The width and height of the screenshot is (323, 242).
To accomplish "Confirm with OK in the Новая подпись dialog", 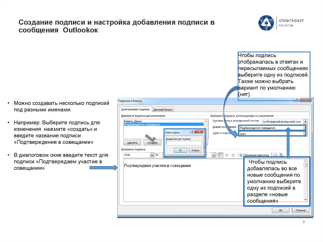I will [x=180, y=150].
